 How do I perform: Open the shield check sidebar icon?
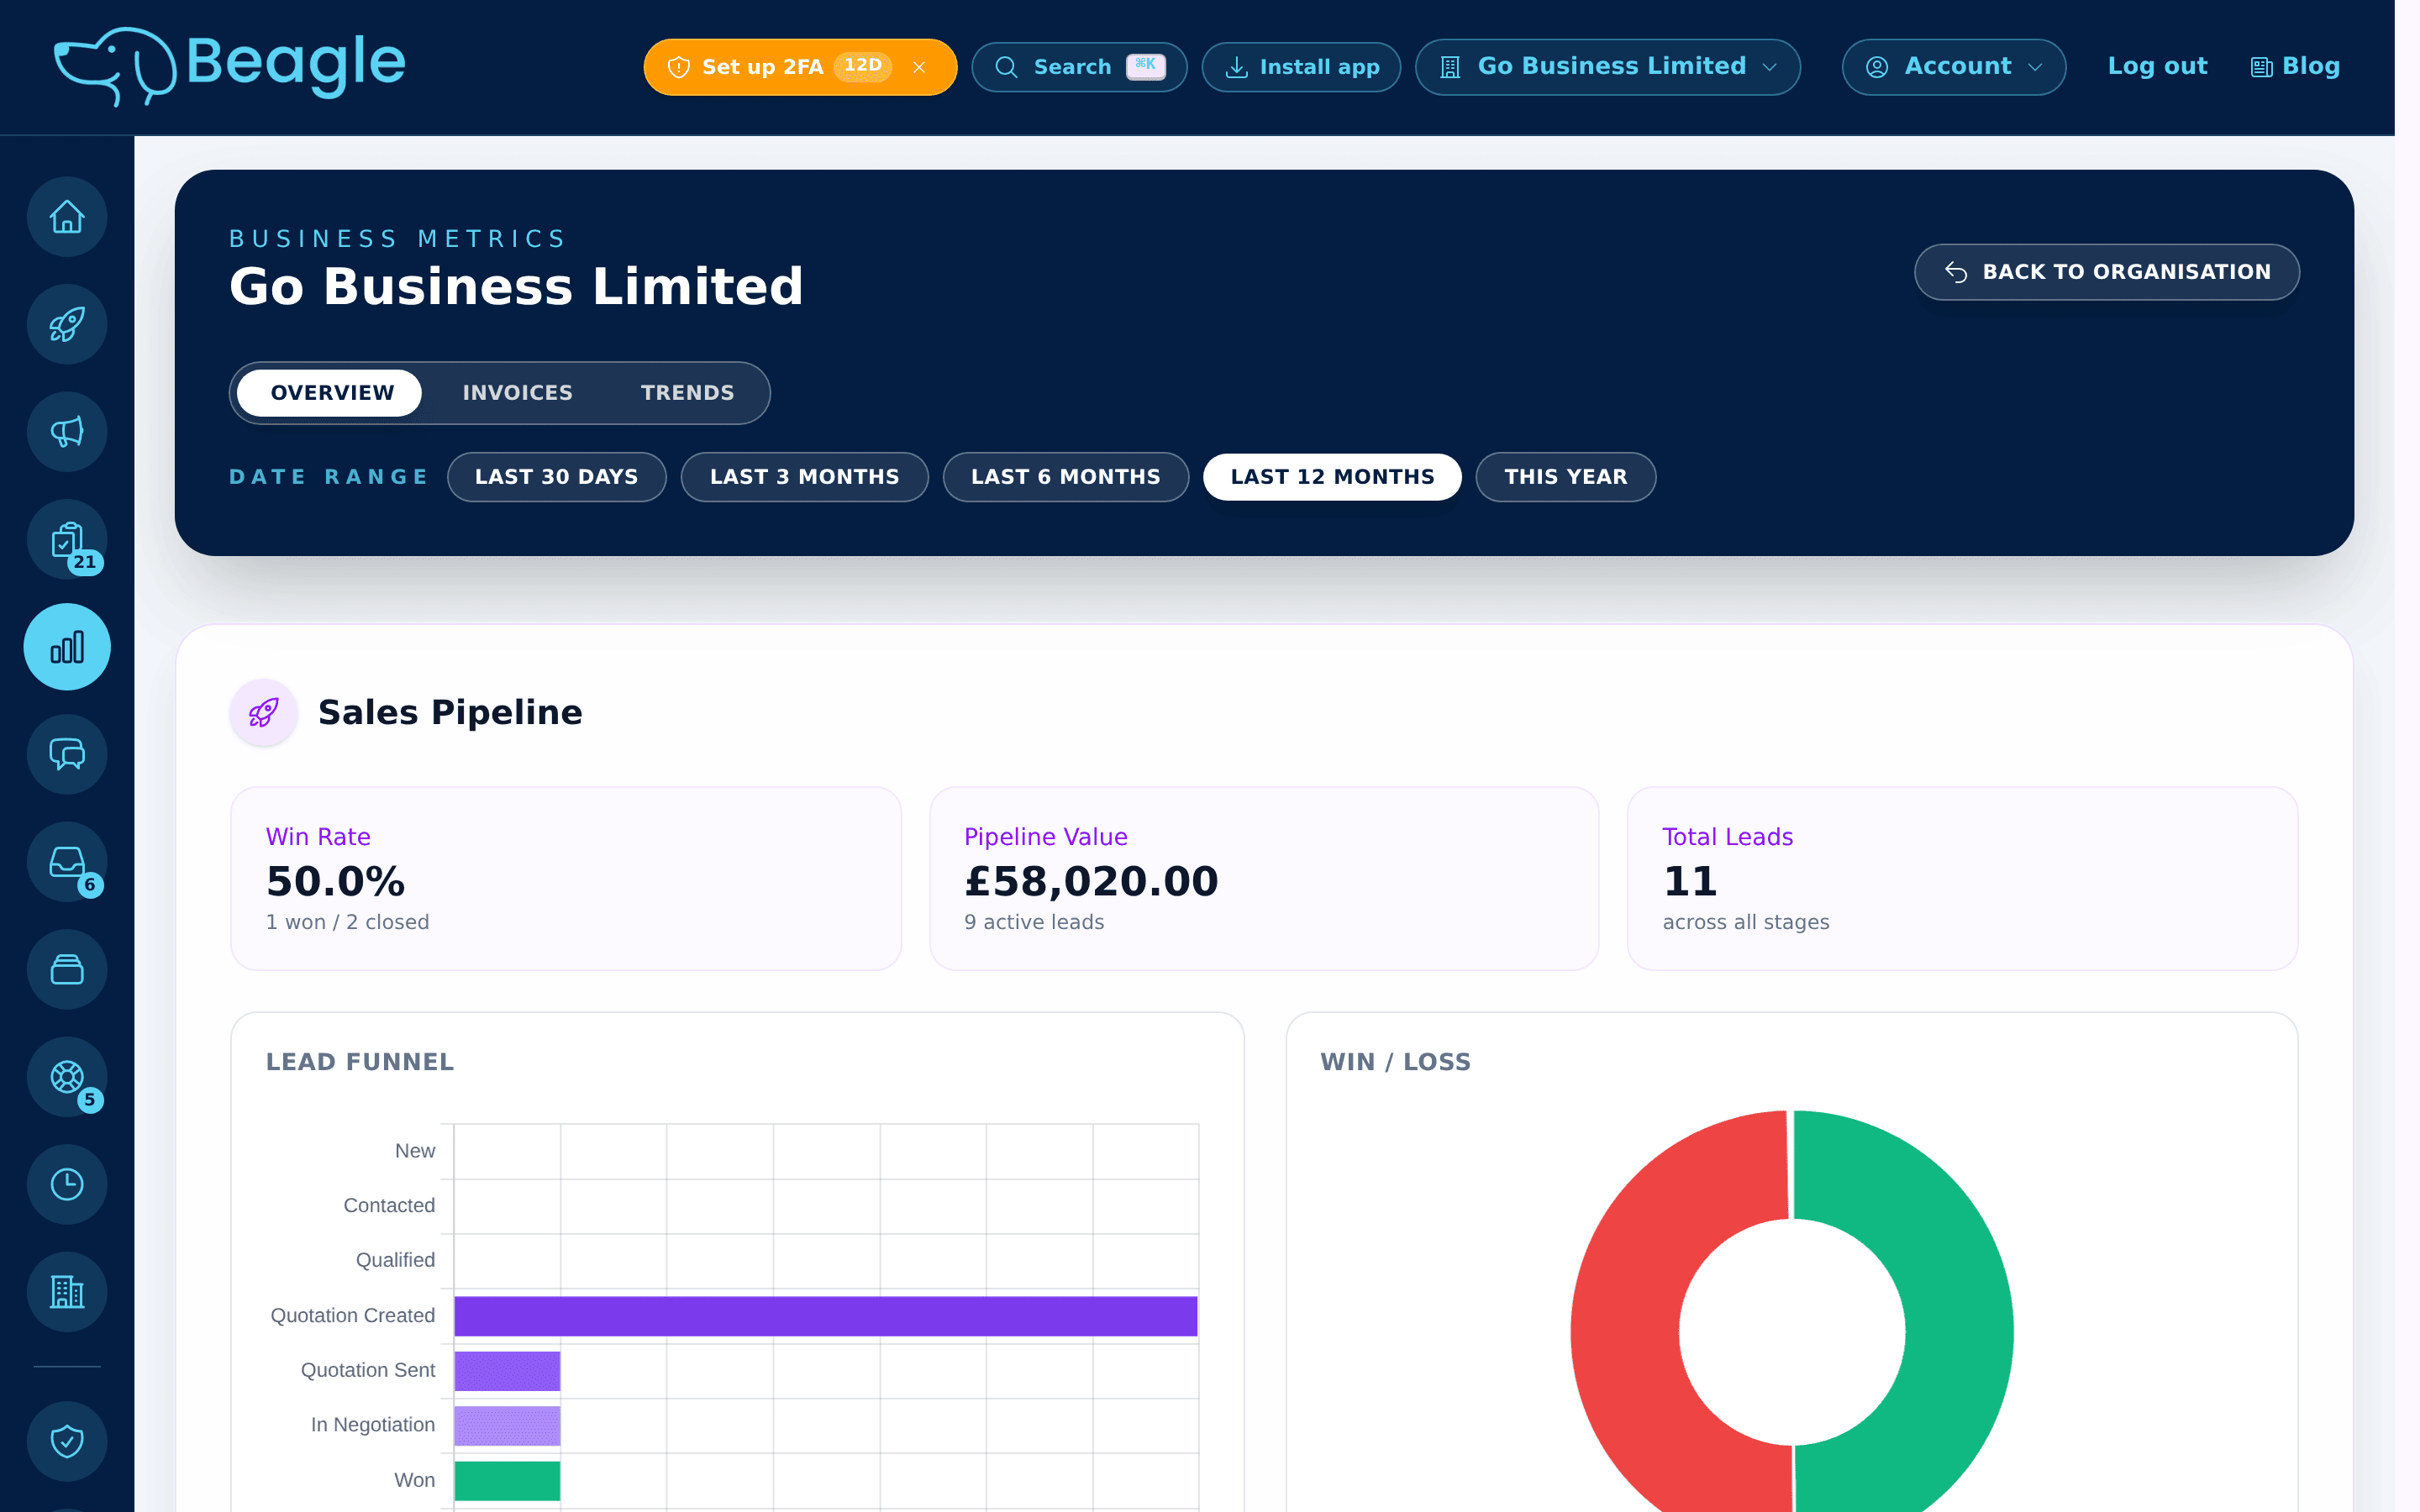(x=67, y=1441)
